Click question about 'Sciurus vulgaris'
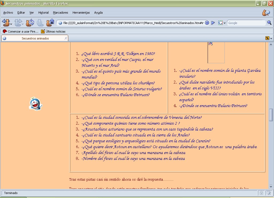This screenshot has width=274, height=198. click(x=122, y=89)
